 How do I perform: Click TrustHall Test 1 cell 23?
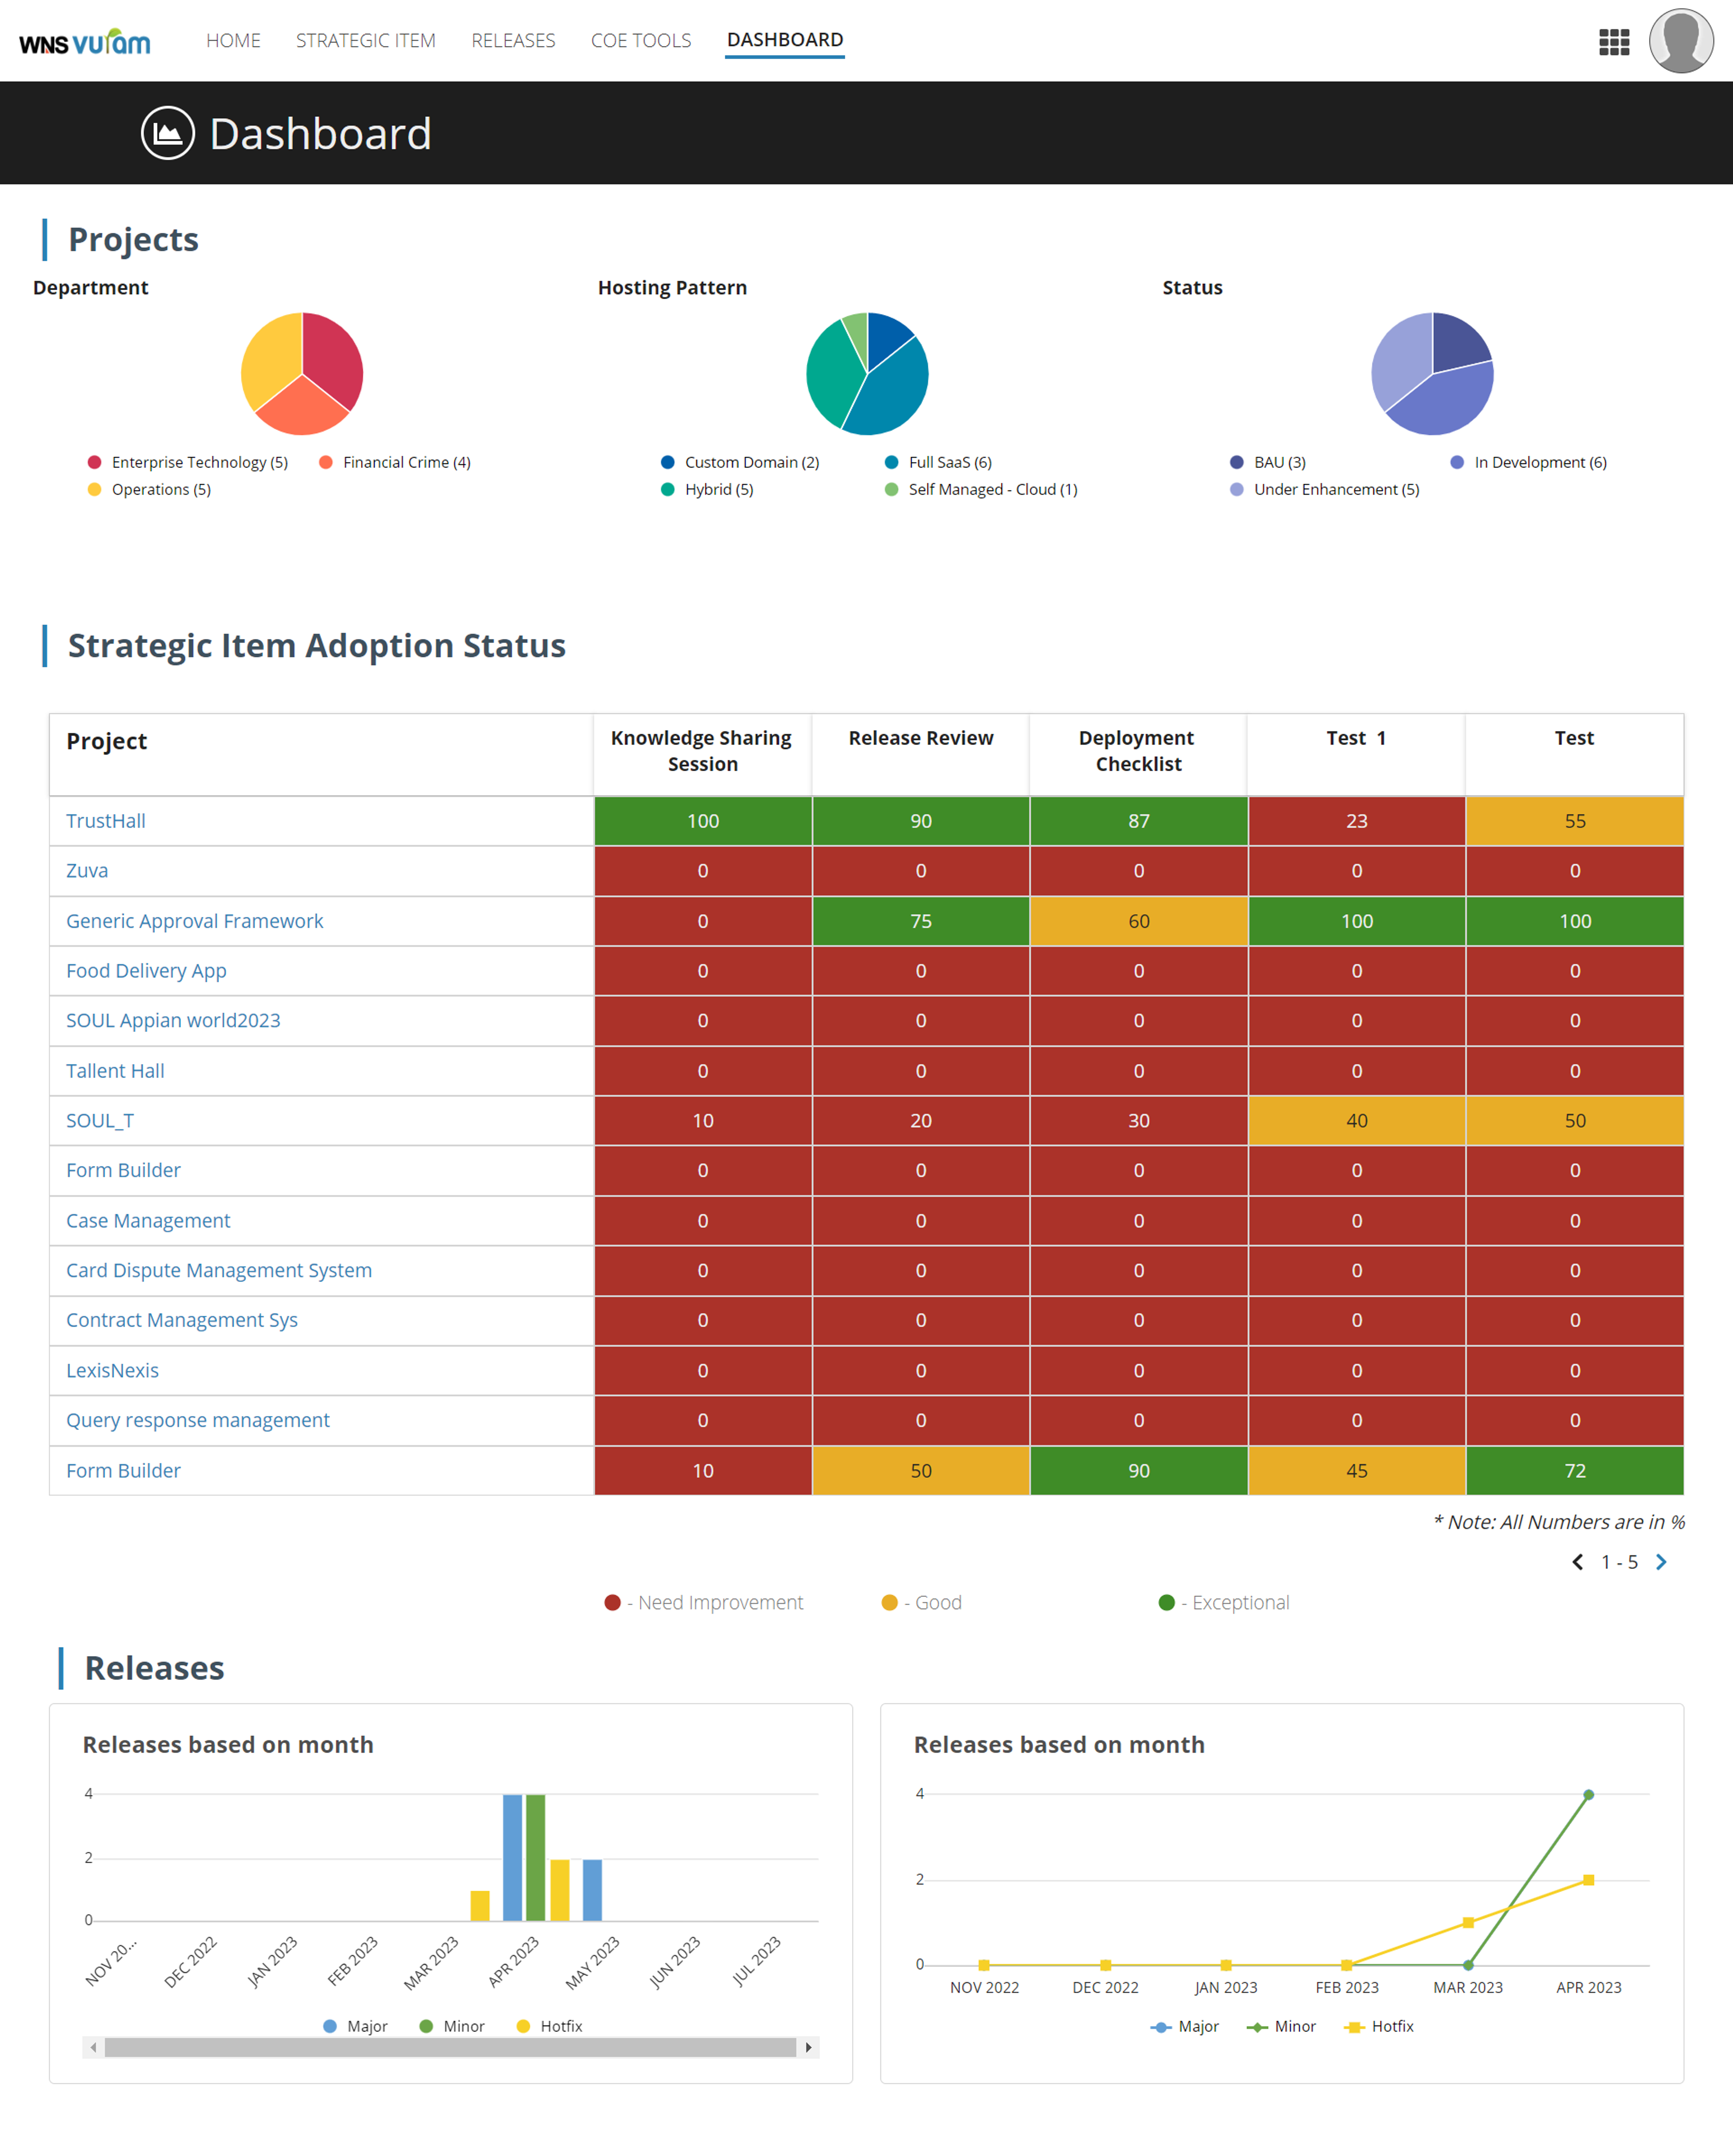[x=1357, y=821]
